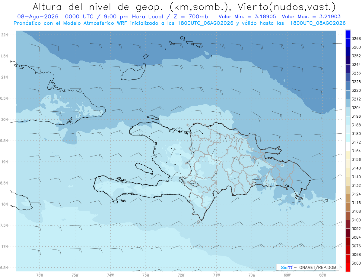Click the '7.5N' latitude label
This screenshot has height=279, width=362.
click(x=4, y=225)
